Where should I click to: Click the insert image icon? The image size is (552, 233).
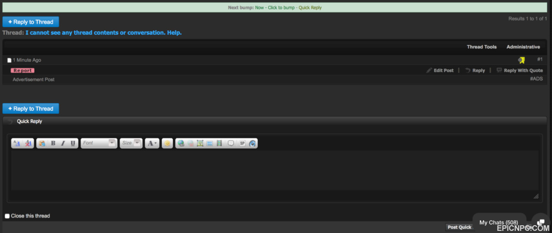point(200,143)
